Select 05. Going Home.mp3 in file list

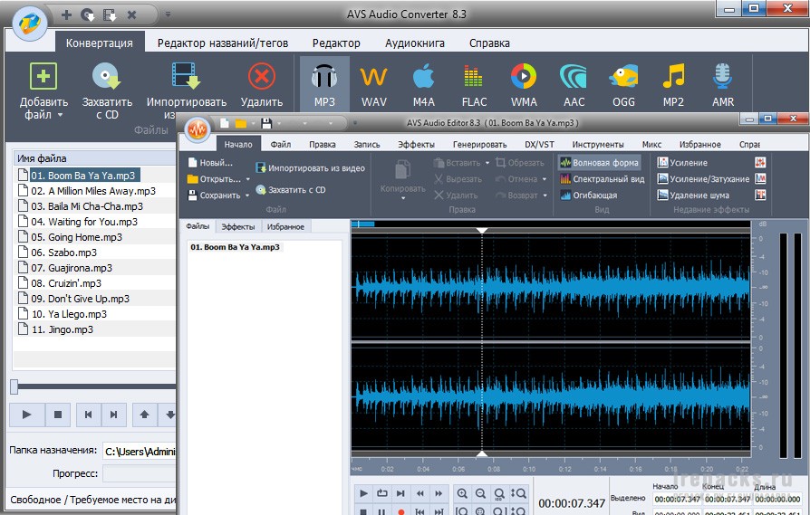(76, 237)
